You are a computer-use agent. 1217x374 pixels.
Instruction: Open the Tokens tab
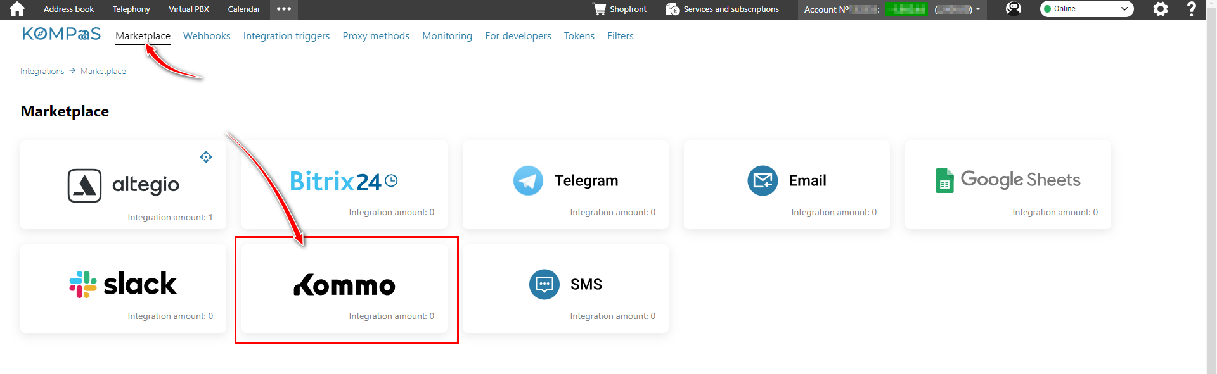[579, 36]
